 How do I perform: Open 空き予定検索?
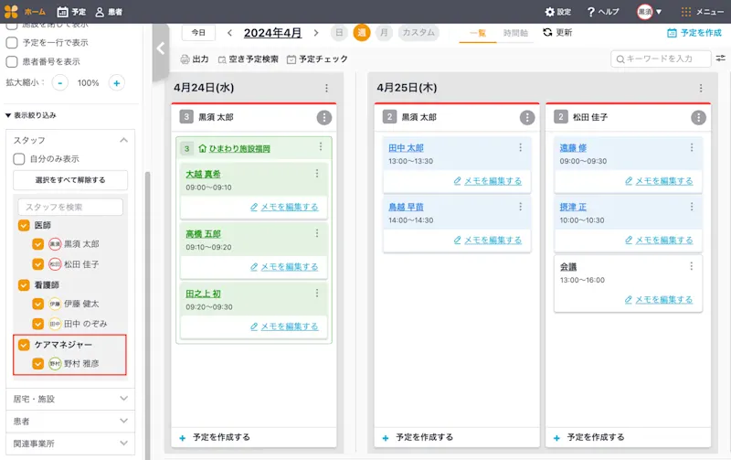coord(248,59)
